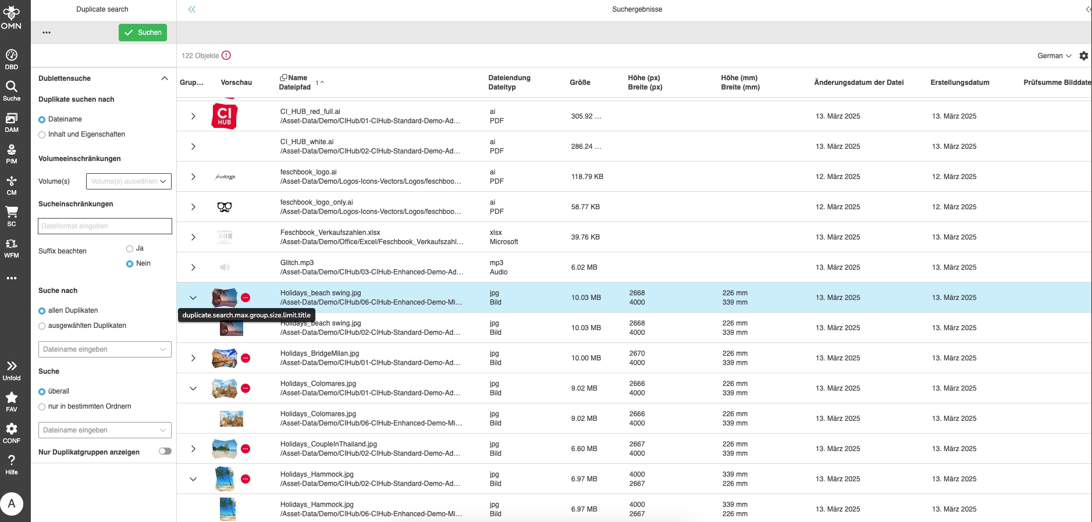
Task: Open table settings gear next to German
Action: [1083, 56]
